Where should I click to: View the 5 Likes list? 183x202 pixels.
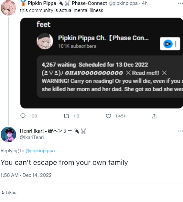tap(9, 192)
